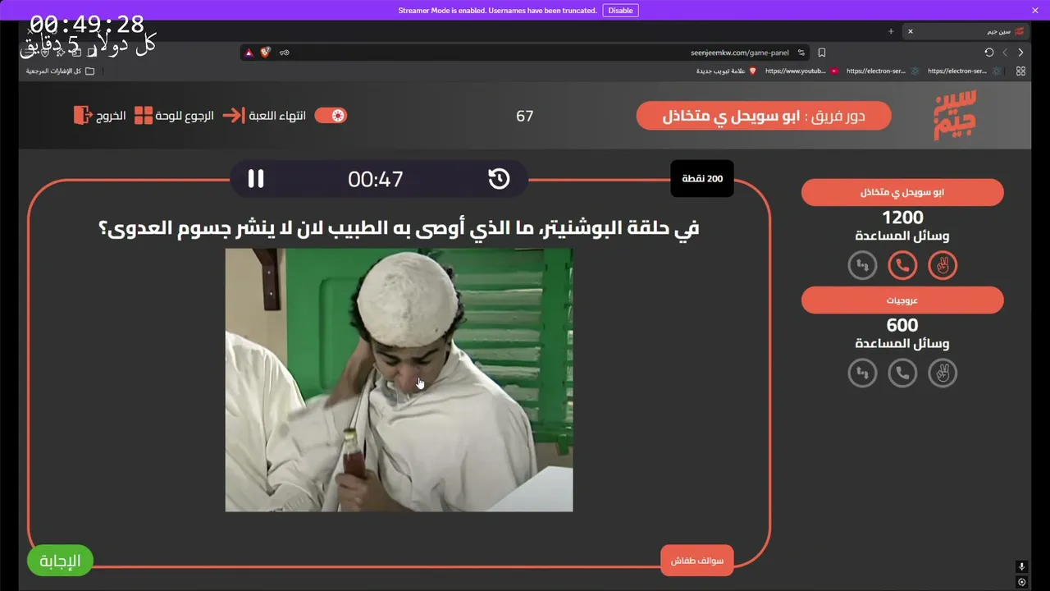Click the apps grid icon in the bookmarks bar
The image size is (1050, 591).
[x=1020, y=71]
